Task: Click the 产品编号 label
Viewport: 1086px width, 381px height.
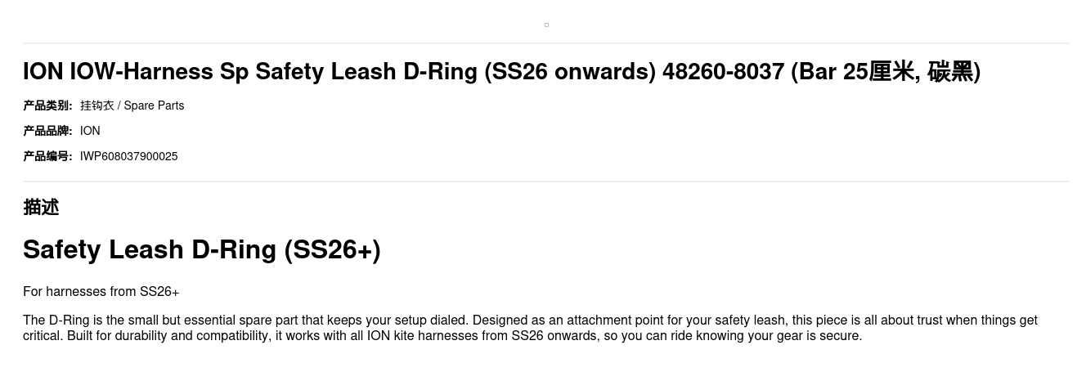Action: pyautogui.click(x=47, y=156)
